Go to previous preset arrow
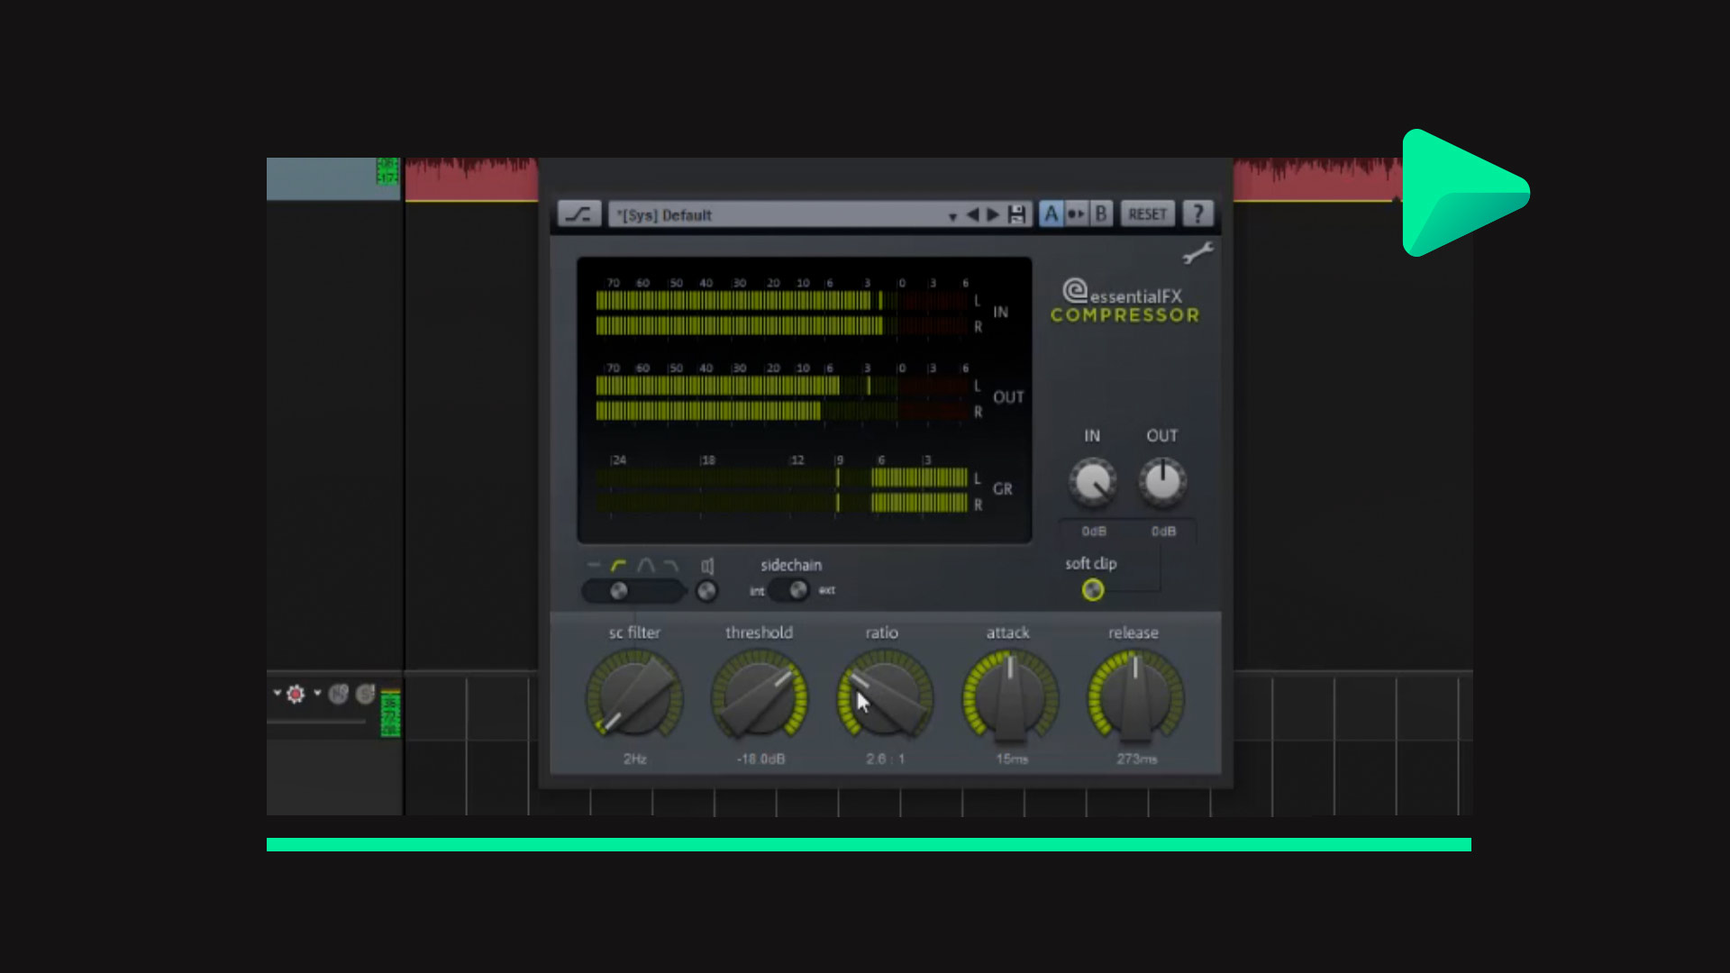 point(972,214)
